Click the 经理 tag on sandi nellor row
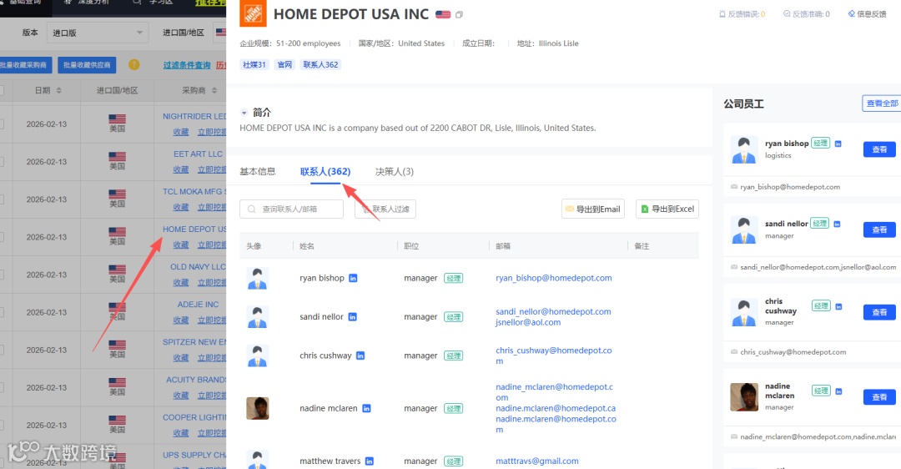 (x=453, y=316)
